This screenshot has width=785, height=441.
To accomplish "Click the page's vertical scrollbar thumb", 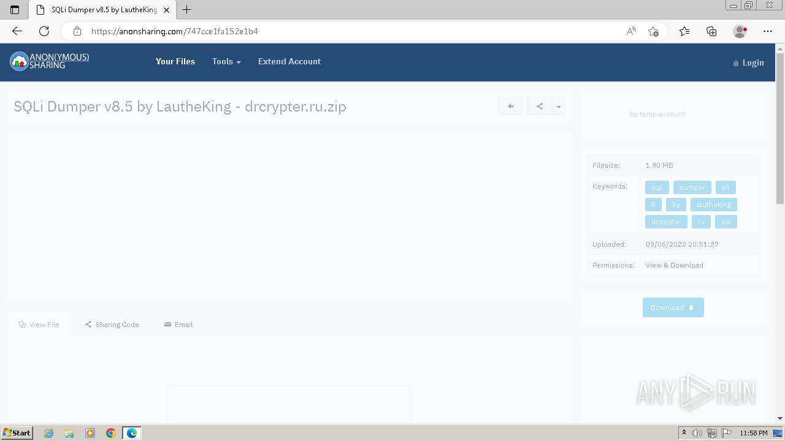I will pyautogui.click(x=780, y=129).
